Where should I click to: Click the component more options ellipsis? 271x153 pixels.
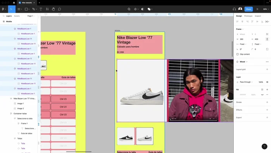pyautogui.click(x=267, y=62)
